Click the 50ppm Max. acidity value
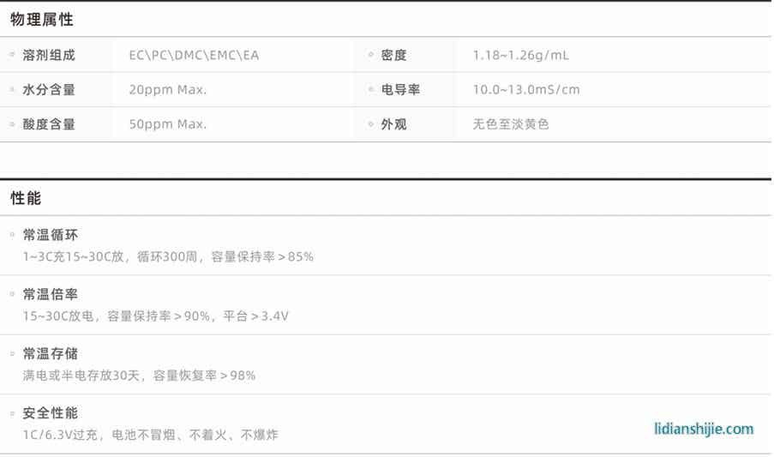The image size is (774, 457). click(168, 124)
